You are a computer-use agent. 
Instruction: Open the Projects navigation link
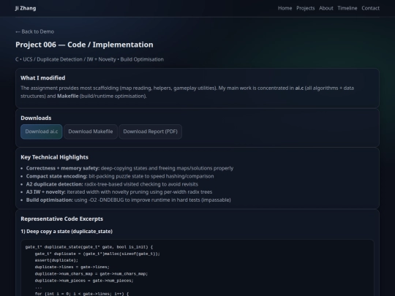(305, 8)
